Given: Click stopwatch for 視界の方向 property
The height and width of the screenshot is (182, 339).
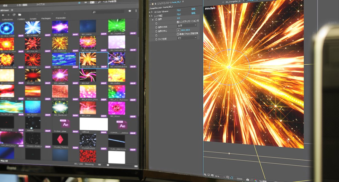Looking at the screenshot, I should pyautogui.click(x=156, y=27).
